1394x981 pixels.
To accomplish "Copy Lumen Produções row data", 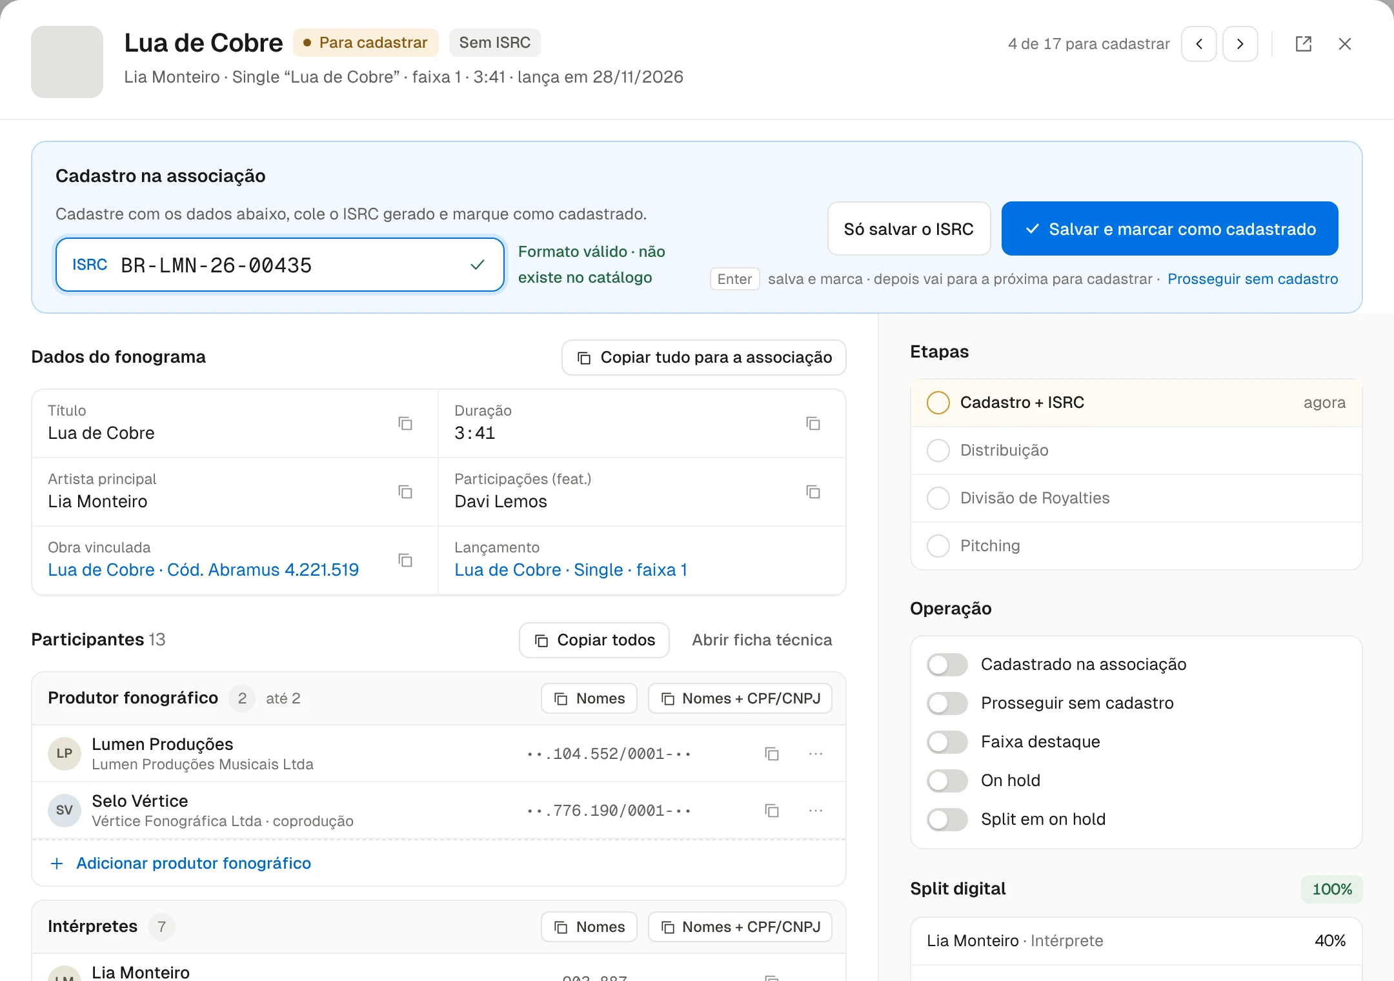I will (x=771, y=754).
